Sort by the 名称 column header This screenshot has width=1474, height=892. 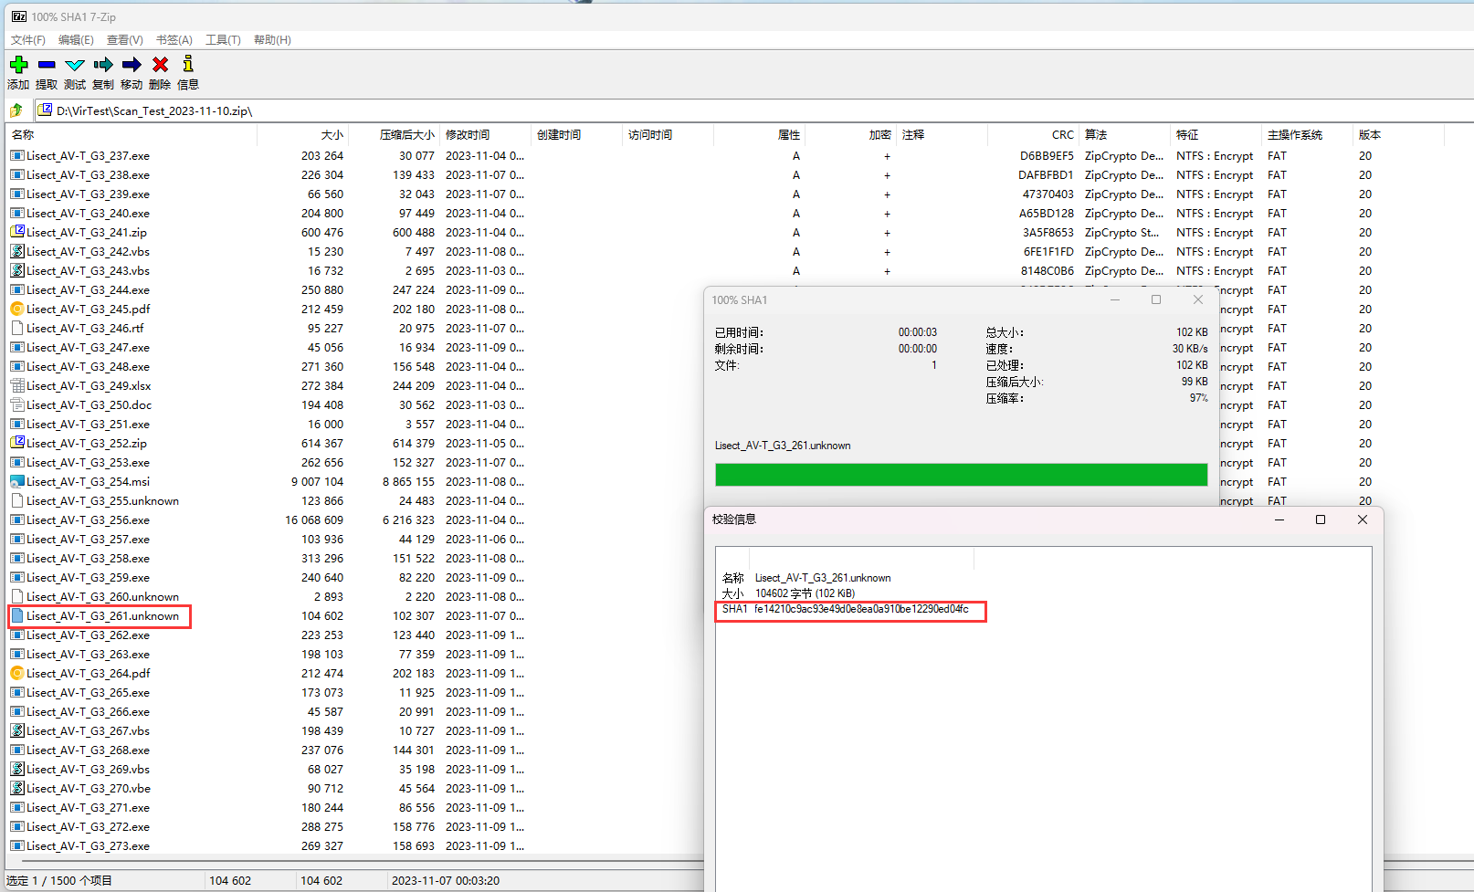click(x=132, y=134)
